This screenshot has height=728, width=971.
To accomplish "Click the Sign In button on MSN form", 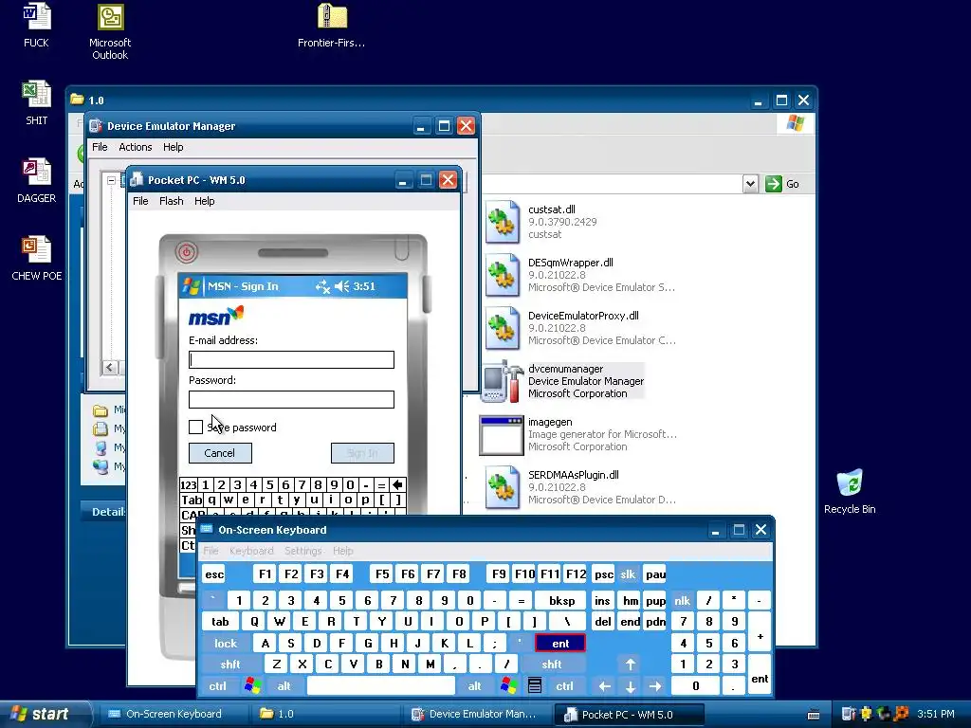I will coord(362,453).
